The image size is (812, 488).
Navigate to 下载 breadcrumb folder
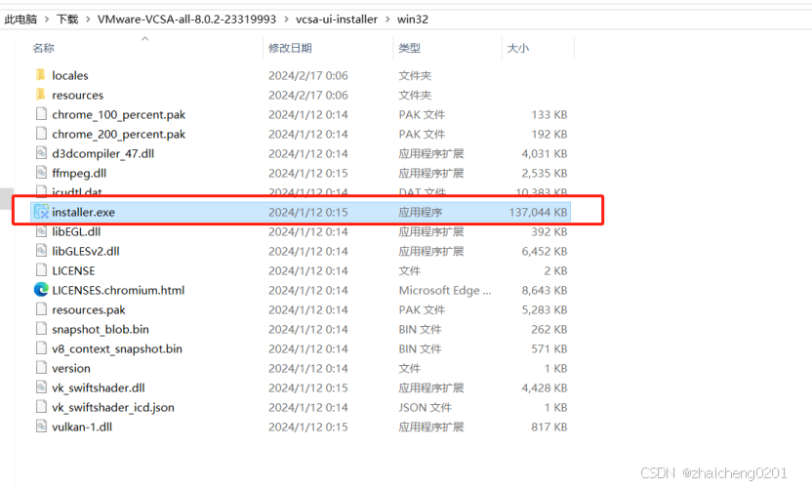coord(67,20)
